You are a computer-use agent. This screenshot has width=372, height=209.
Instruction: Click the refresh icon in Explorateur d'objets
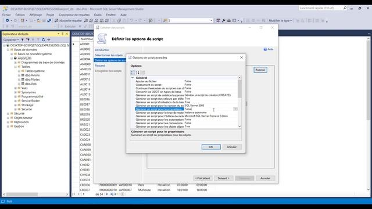44,40
